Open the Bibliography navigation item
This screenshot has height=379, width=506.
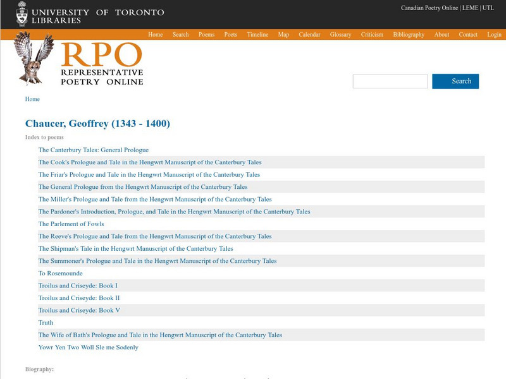click(x=409, y=35)
